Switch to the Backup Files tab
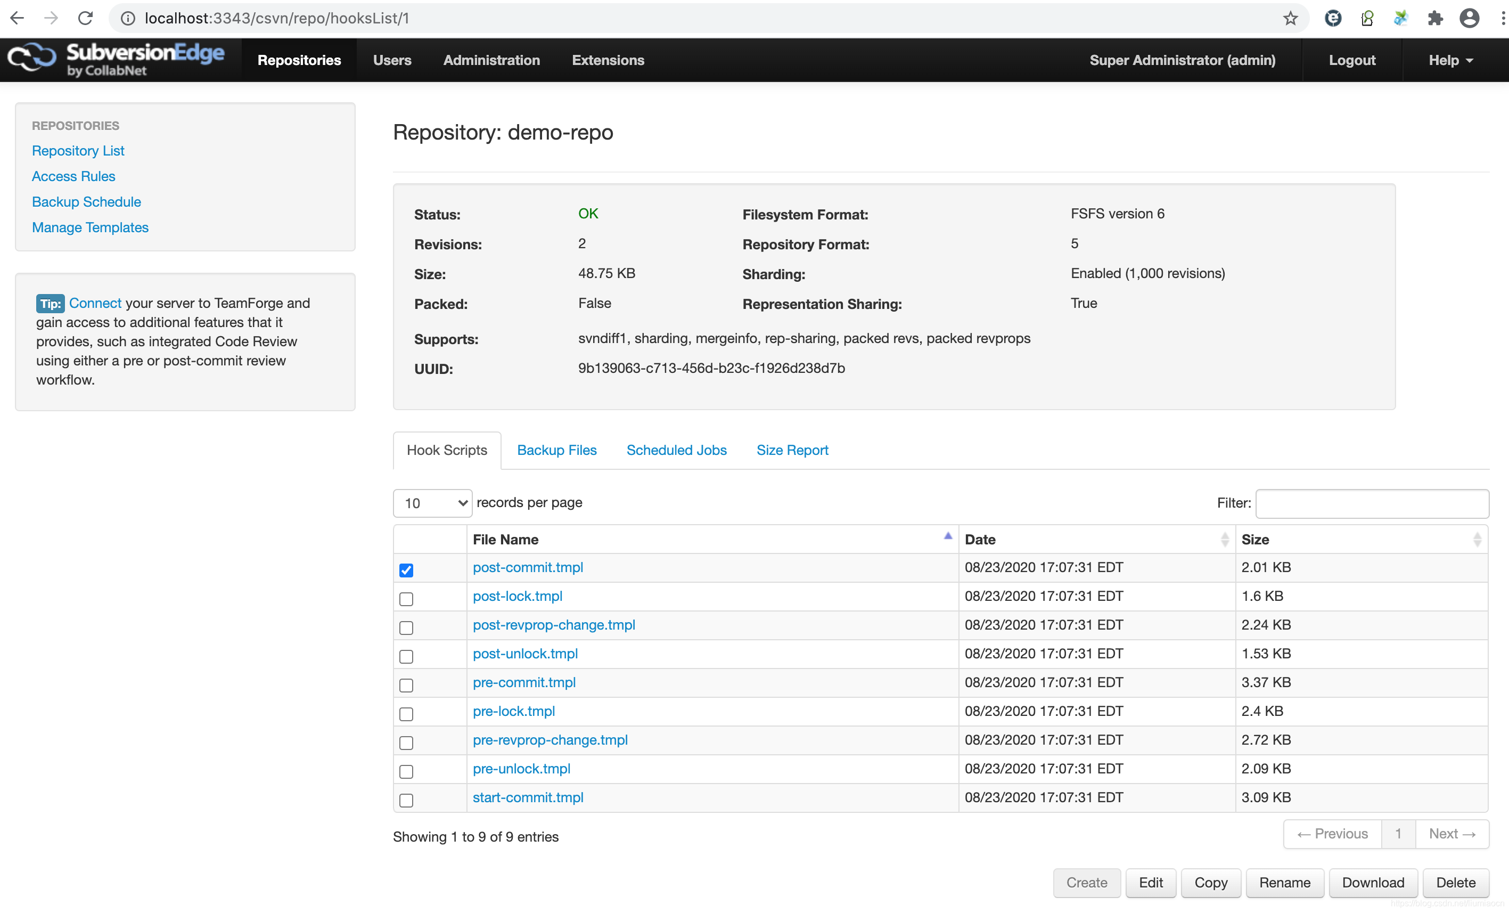Image resolution: width=1509 pixels, height=913 pixels. point(556,450)
